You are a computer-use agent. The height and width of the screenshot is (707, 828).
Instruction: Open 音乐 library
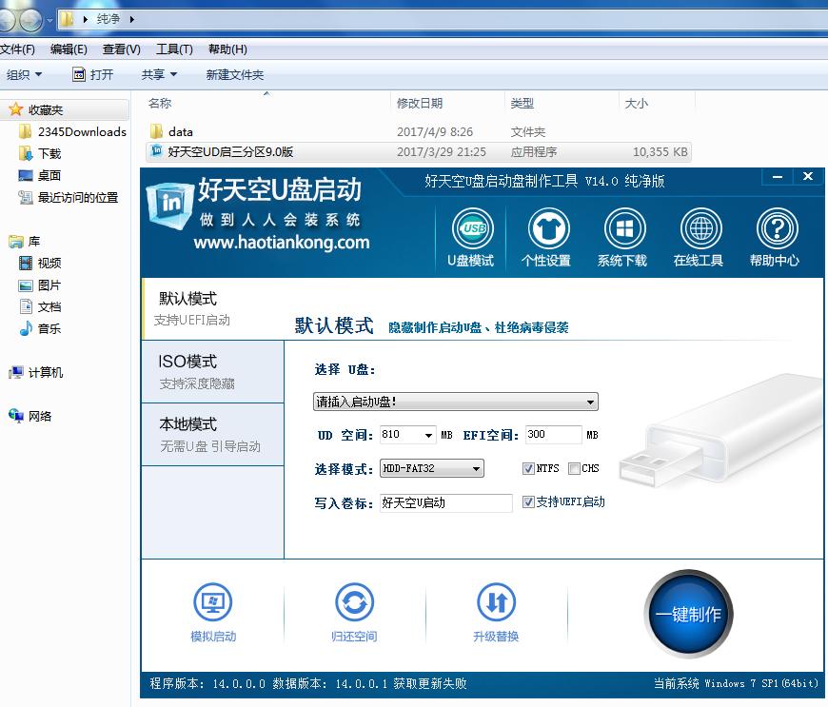(x=40, y=328)
